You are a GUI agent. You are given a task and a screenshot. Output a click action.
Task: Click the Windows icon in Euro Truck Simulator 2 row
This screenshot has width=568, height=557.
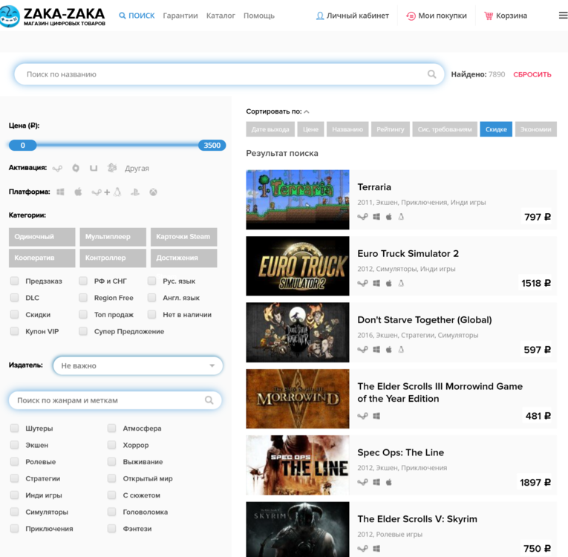click(376, 283)
